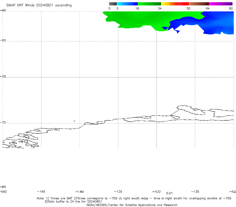Click the color bar label '64'

[208, 8]
